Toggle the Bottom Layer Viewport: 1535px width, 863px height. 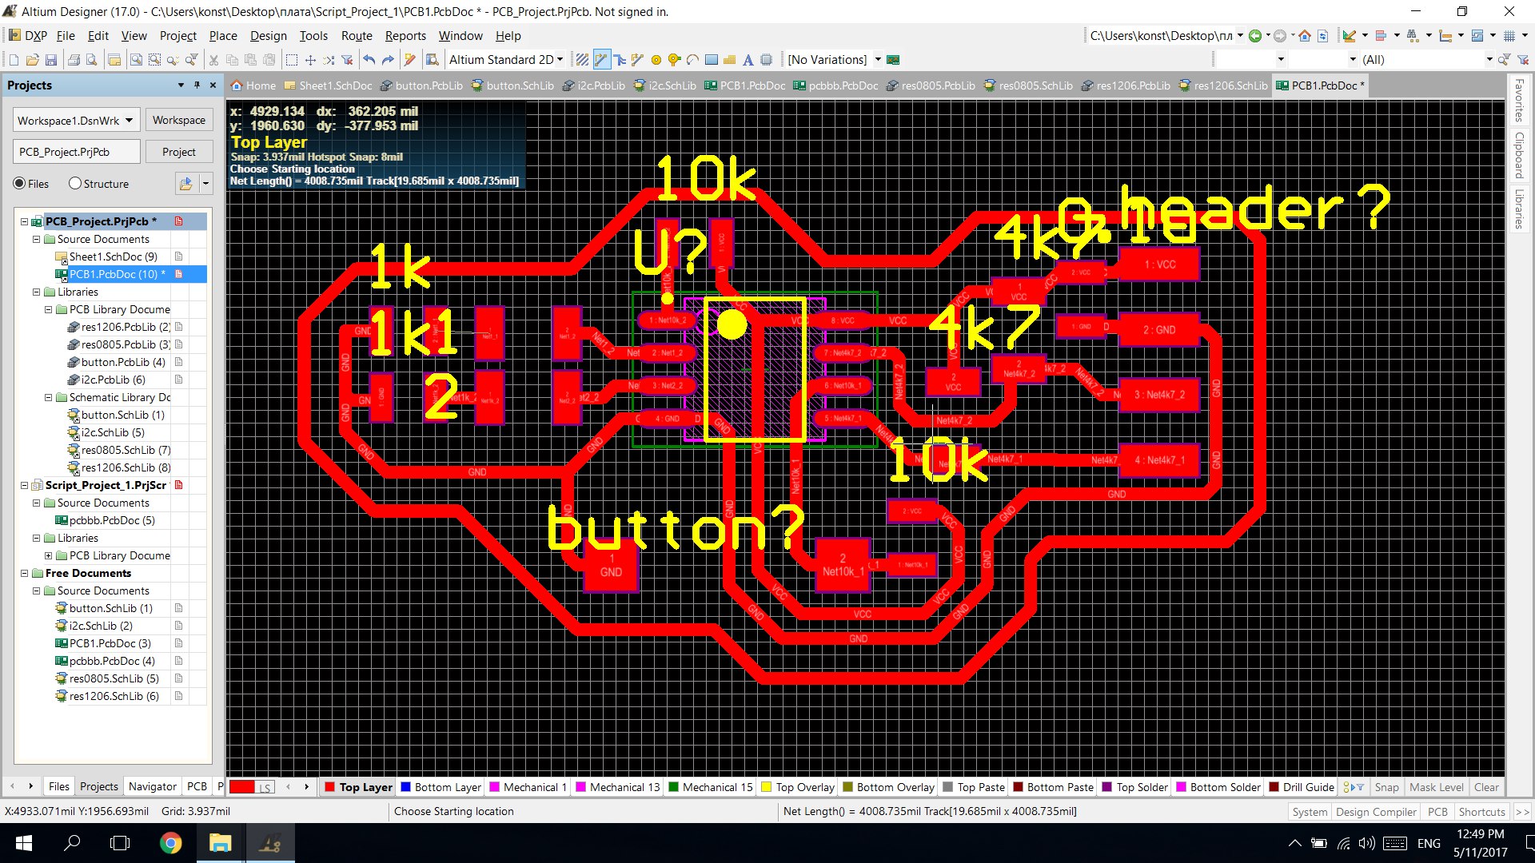point(441,787)
